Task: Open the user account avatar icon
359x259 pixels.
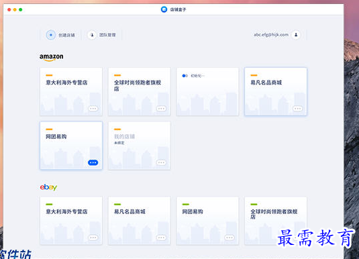Action: (296, 35)
